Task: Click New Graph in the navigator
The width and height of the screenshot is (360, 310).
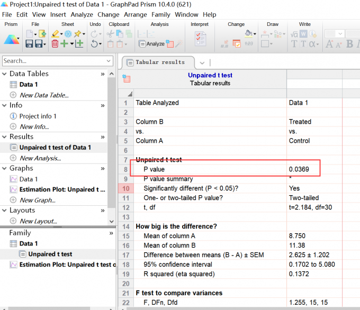Action: pyautogui.click(x=37, y=200)
